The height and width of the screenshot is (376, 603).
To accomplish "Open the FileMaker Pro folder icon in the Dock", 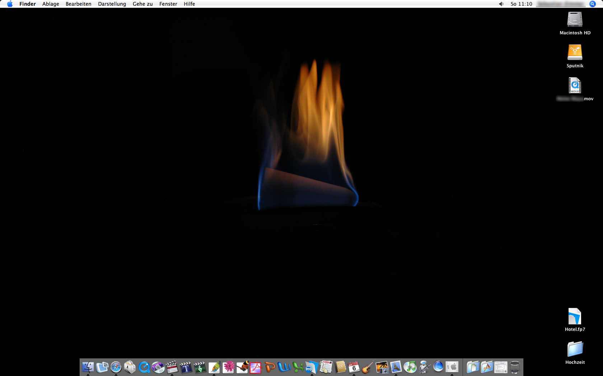I will [x=312, y=367].
